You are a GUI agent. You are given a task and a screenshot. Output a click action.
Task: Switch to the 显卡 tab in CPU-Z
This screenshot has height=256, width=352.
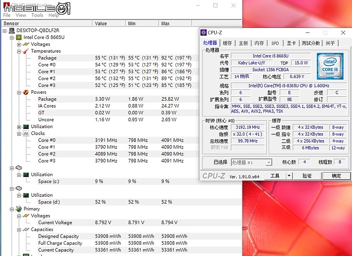[291, 43]
